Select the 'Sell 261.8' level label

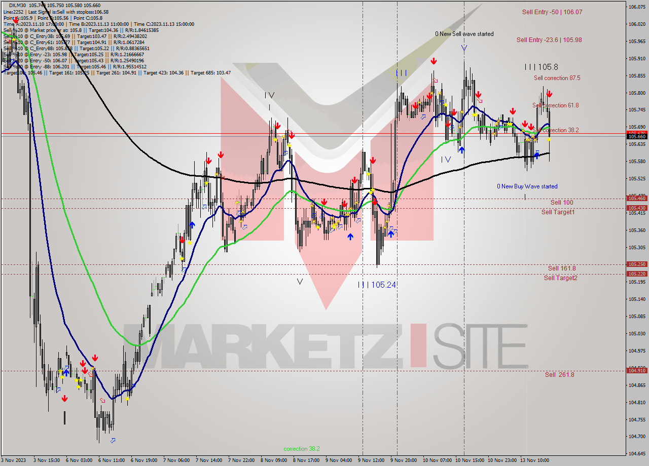559,374
